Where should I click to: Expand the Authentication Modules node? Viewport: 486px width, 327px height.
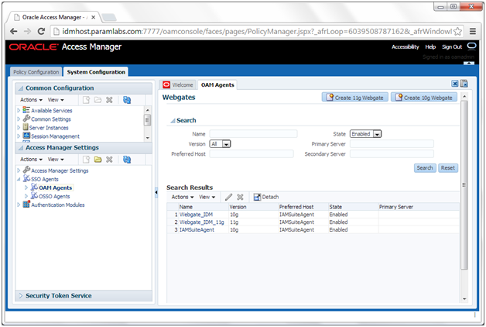click(19, 205)
